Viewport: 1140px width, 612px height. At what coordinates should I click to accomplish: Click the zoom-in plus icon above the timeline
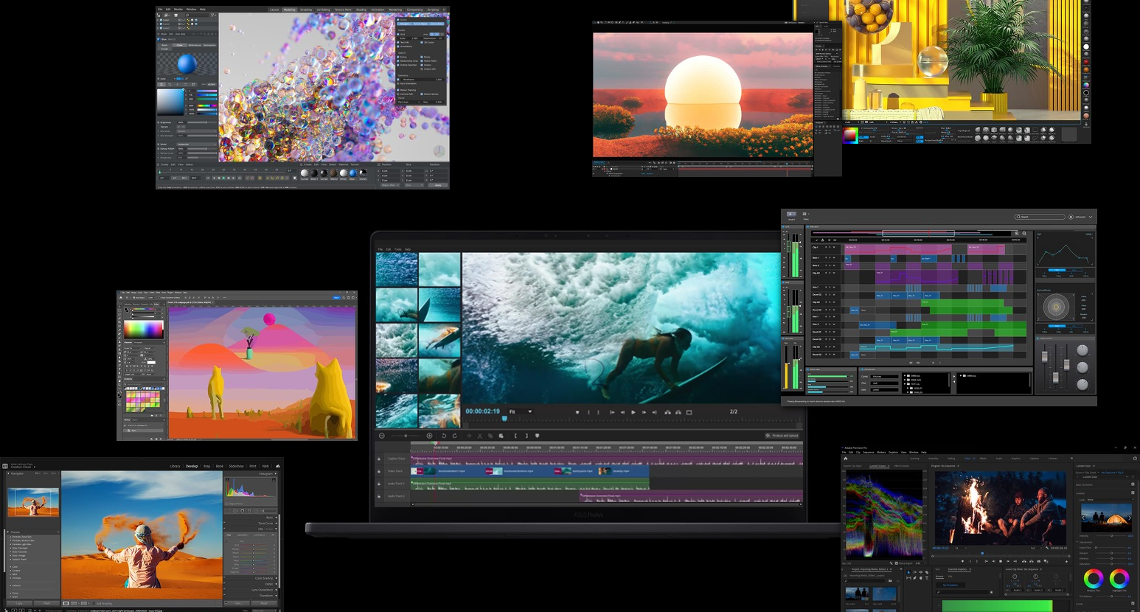[429, 436]
